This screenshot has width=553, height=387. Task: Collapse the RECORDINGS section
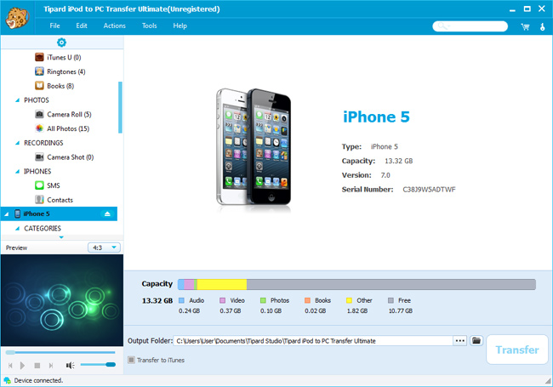[x=17, y=143]
